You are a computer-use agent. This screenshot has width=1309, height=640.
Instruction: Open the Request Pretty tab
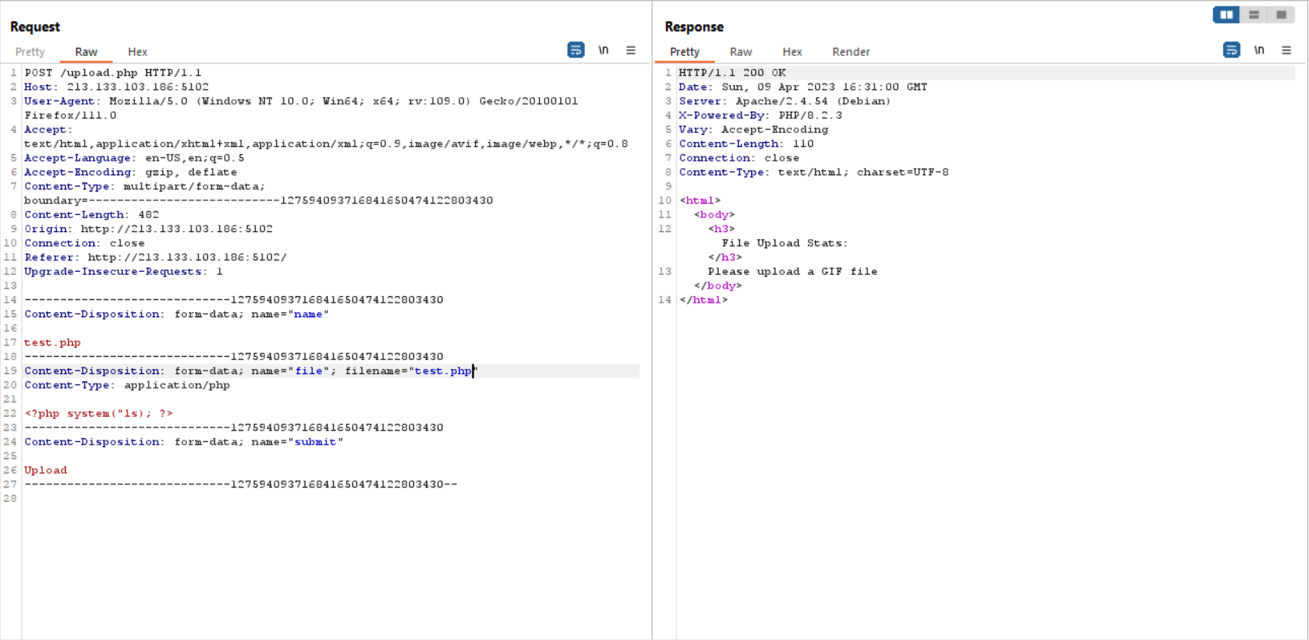coord(30,52)
